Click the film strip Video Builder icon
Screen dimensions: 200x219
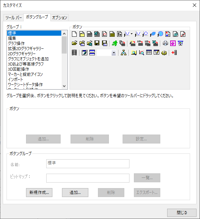point(74,53)
